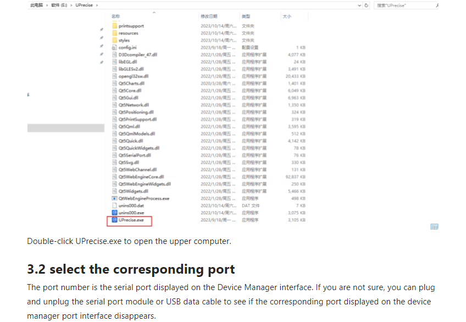Select the Qt5Widgets.dll file name
The image size is (466, 322).
(134, 191)
